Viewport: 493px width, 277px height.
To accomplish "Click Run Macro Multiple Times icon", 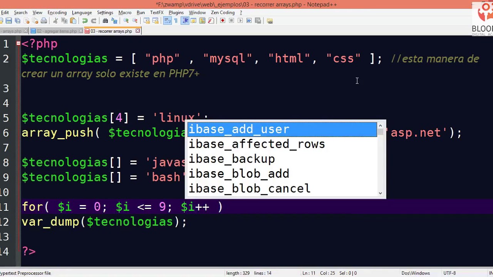I will 249,21.
